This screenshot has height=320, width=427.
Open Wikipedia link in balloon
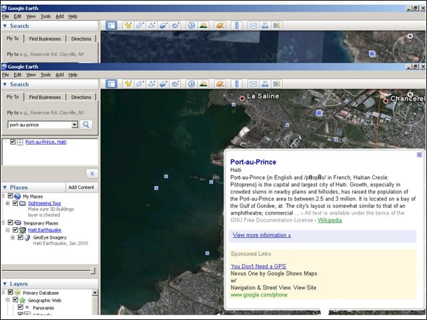point(330,220)
